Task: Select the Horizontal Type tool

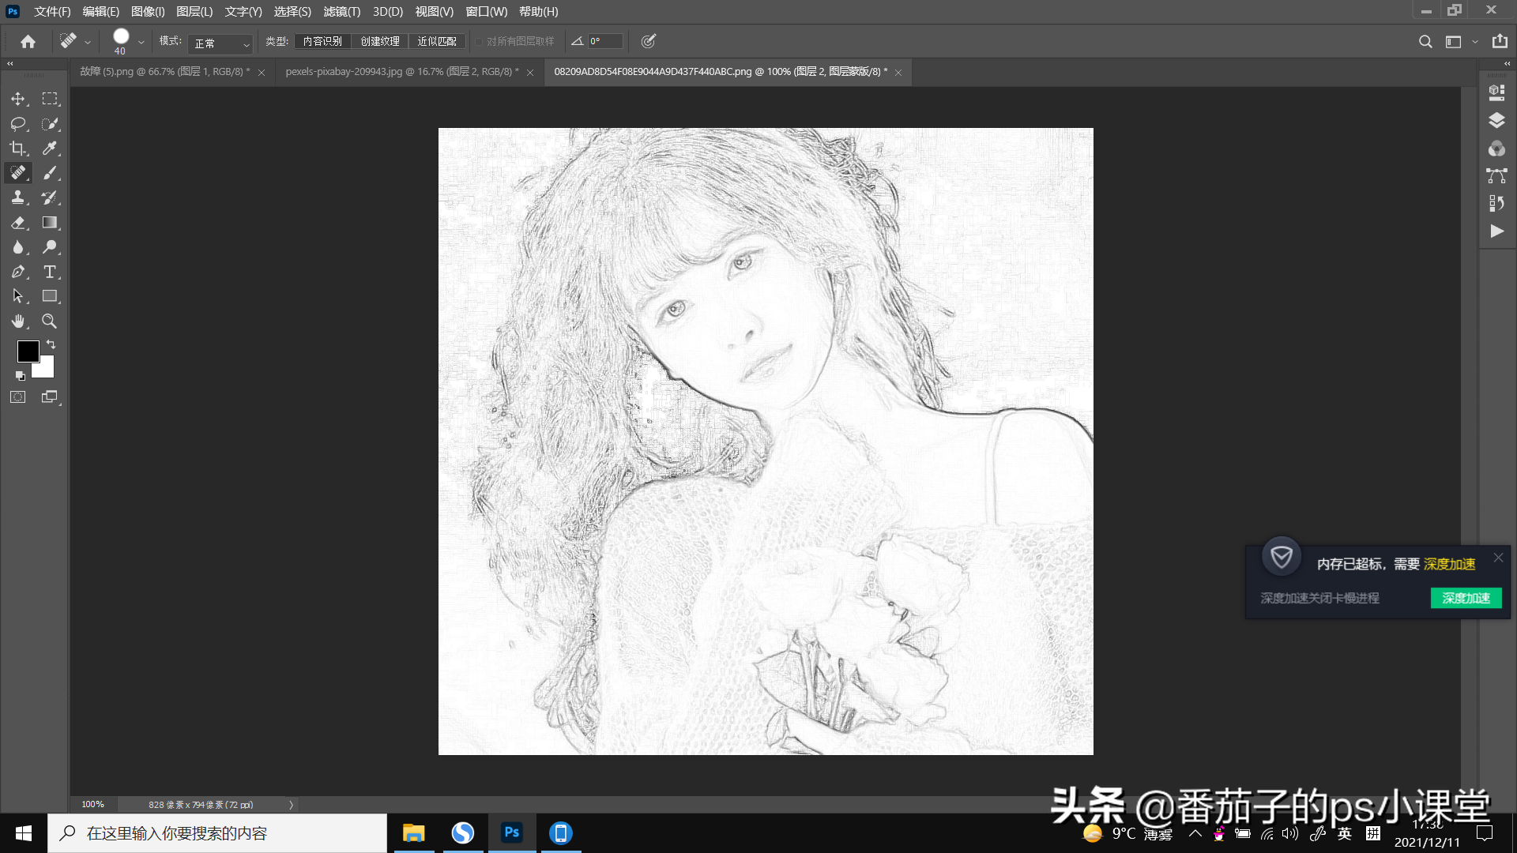Action: click(x=50, y=272)
